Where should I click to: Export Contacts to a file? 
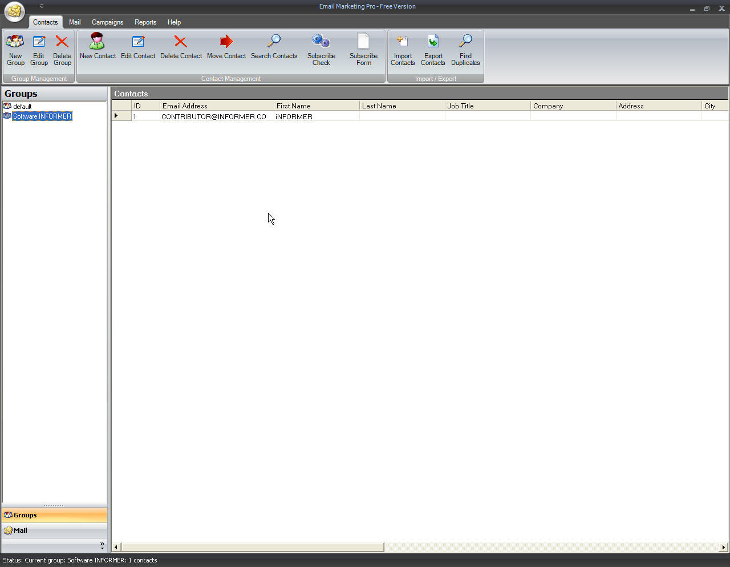433,50
